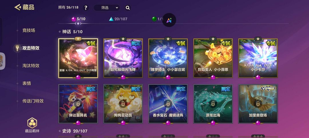Click the star badge above 超究极微光飞弹
The image size is (309, 138).
click(123, 39)
